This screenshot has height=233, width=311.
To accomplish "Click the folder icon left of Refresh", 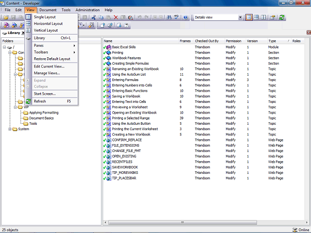I will [x=273, y=17].
